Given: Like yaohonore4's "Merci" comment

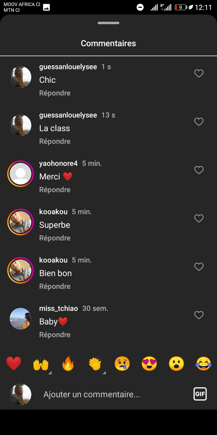Looking at the screenshot, I should [x=199, y=170].
